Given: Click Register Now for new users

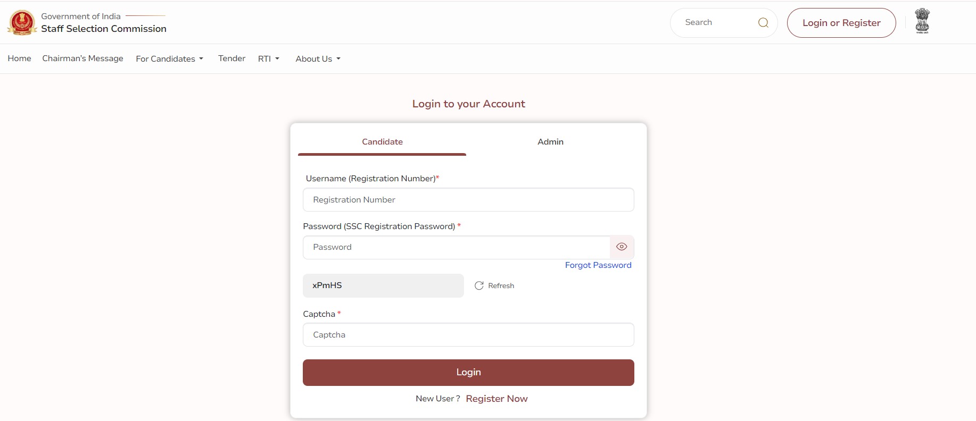Looking at the screenshot, I should (x=496, y=398).
